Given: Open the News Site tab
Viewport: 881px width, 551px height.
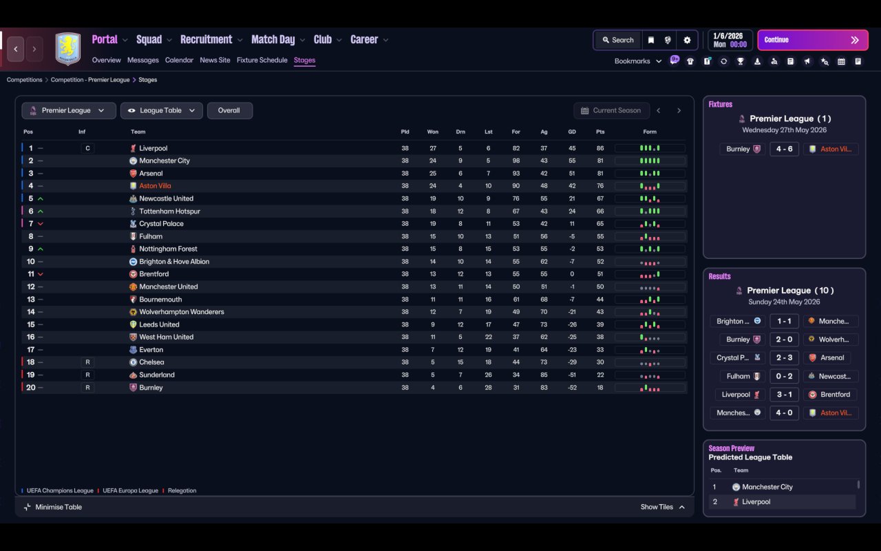Looking at the screenshot, I should click(x=215, y=60).
